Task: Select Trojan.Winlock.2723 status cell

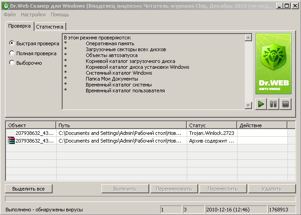Action: coord(212,133)
